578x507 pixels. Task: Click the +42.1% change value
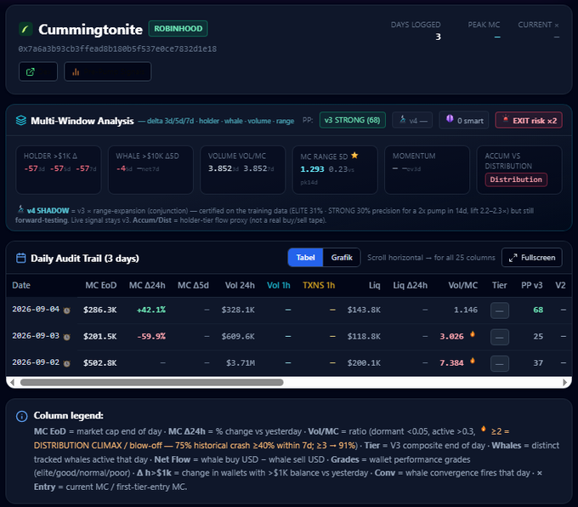click(151, 310)
